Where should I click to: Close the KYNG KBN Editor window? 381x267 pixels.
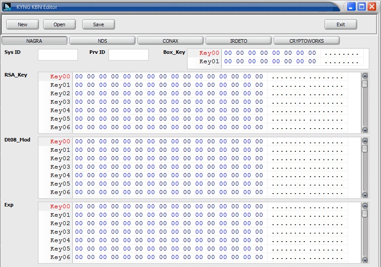pos(372,7)
